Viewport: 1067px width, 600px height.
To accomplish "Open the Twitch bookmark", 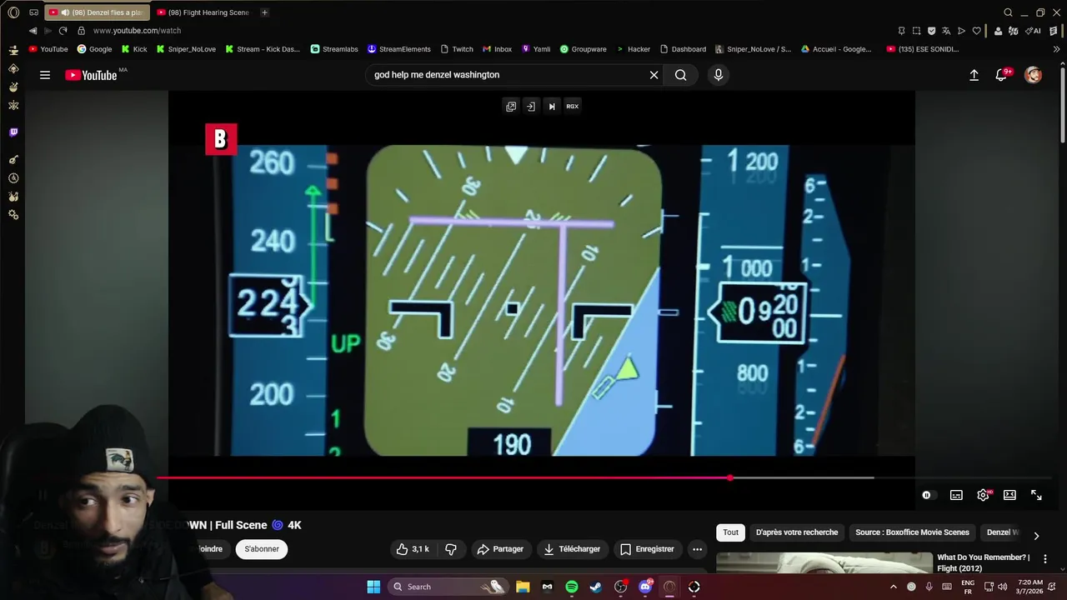I will click(x=457, y=49).
